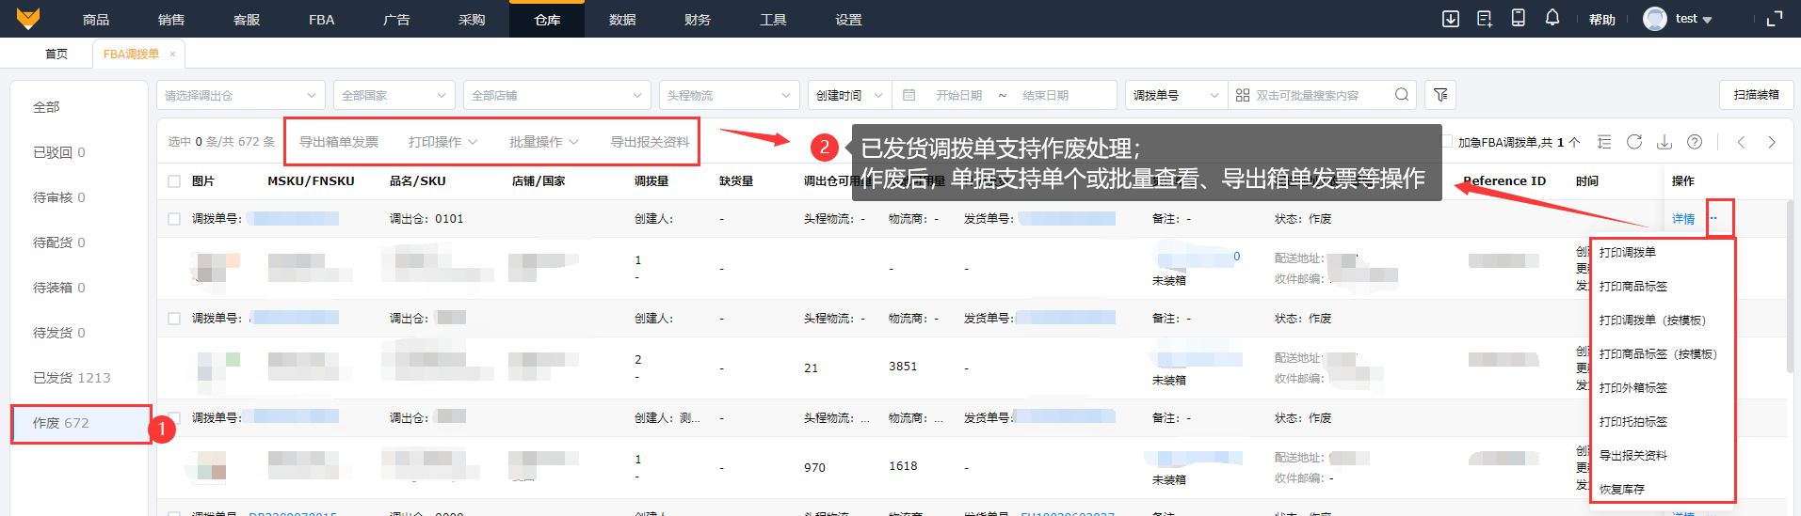Open the download center icon in header
Image resolution: width=1801 pixels, height=516 pixels.
[x=1451, y=19]
